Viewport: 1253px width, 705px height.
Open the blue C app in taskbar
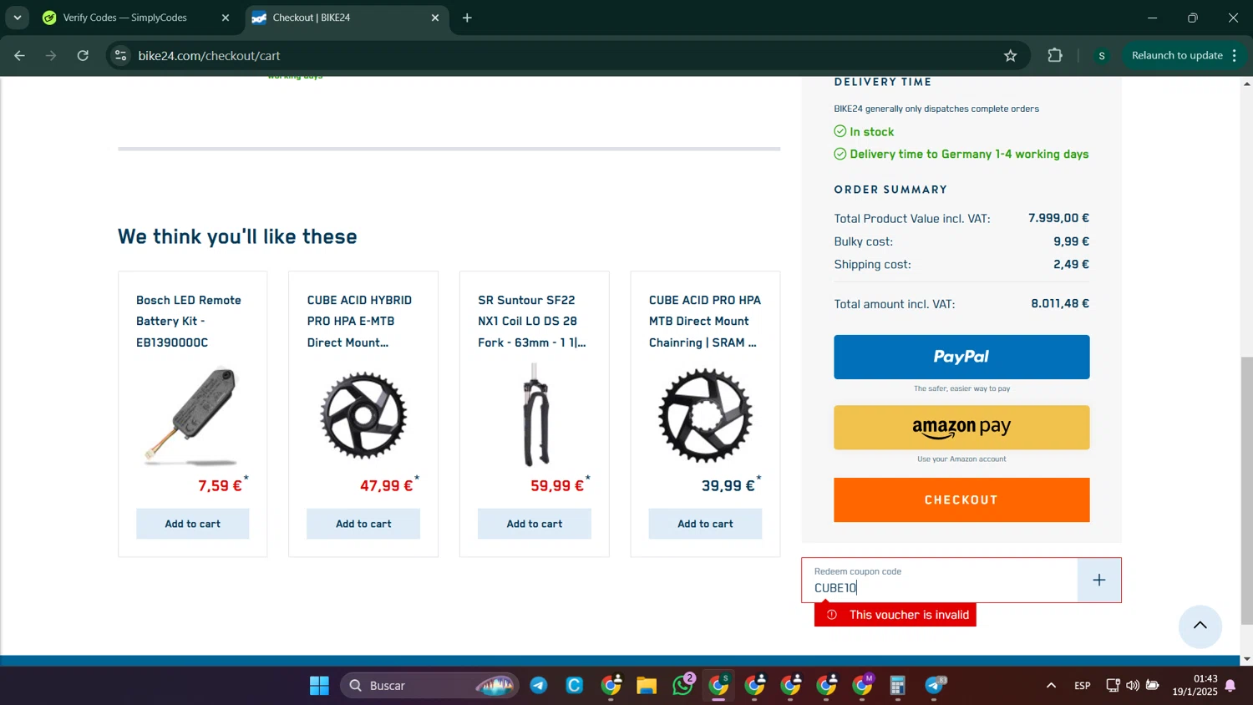[x=575, y=686]
